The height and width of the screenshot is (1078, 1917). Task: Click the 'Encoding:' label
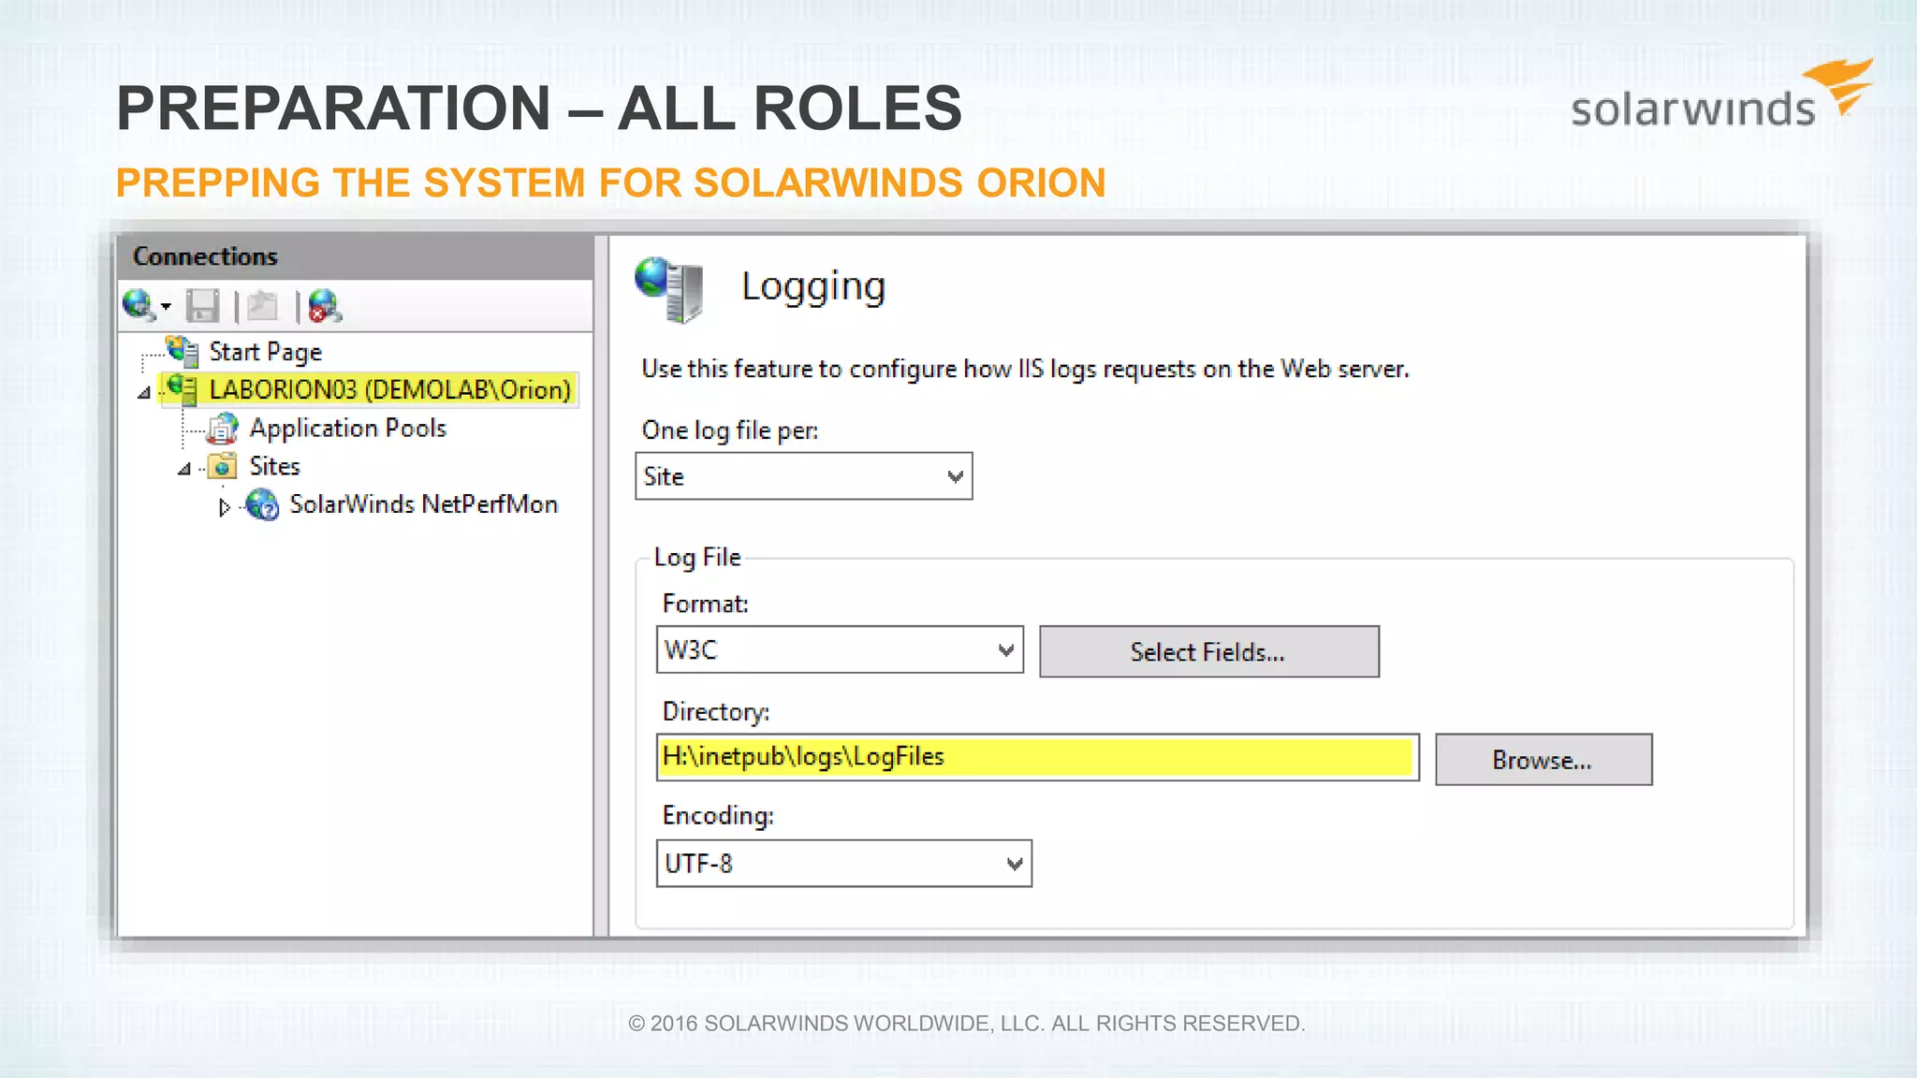pyautogui.click(x=718, y=816)
